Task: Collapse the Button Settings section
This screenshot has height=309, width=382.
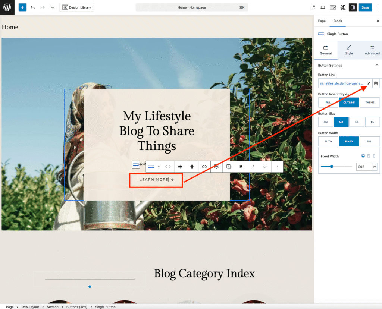Action: click(376, 66)
